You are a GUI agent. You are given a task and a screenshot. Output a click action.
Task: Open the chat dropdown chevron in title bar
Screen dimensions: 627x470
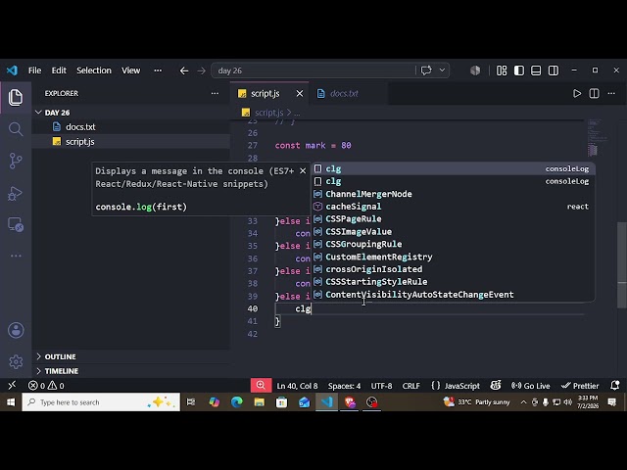442,70
